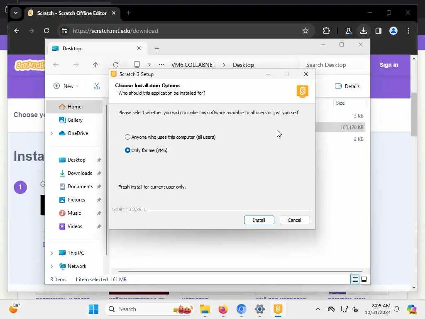Viewport: 425px width, 319px height.
Task: Open Gallery in the navigation pane
Action: pyautogui.click(x=74, y=120)
